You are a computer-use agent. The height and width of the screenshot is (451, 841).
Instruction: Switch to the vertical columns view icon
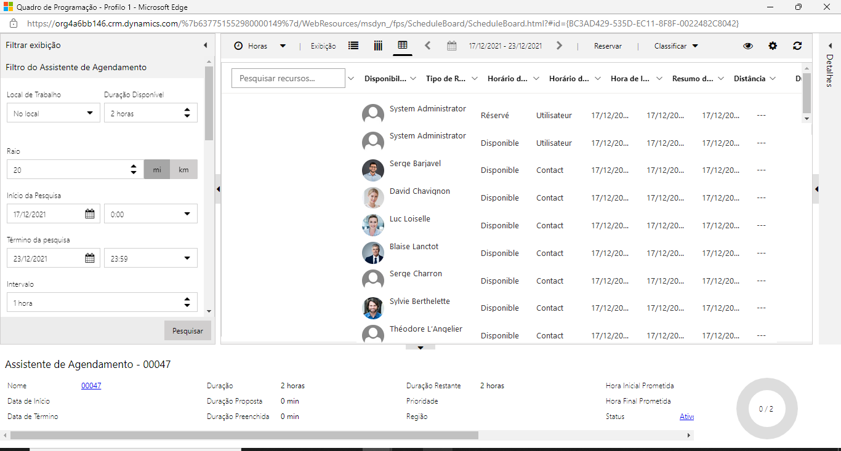pos(378,46)
